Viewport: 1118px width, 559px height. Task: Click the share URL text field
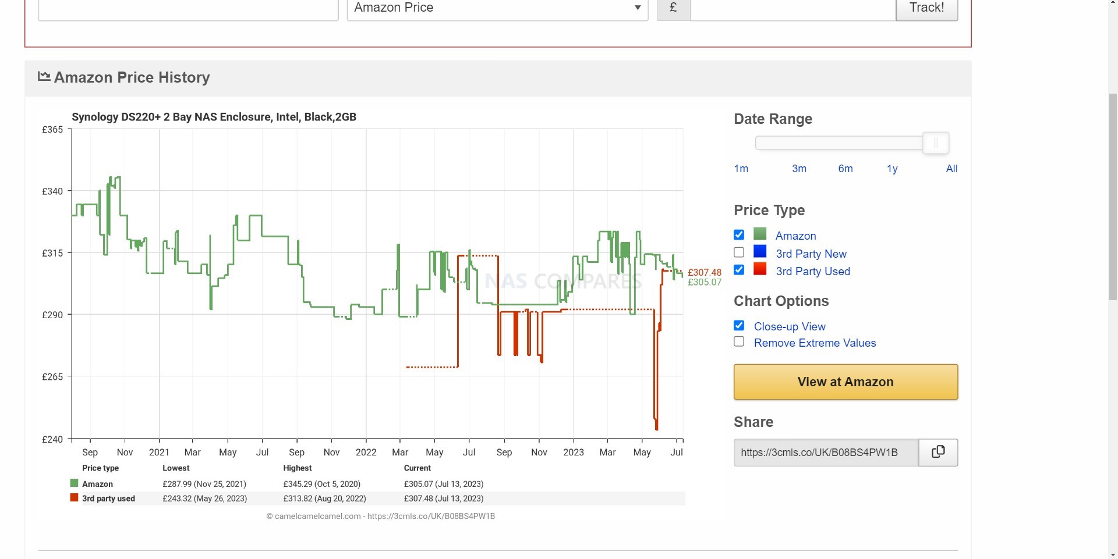826,453
